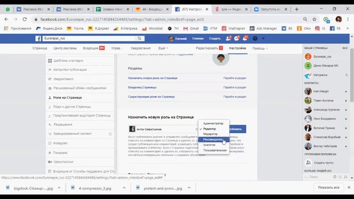Switch to the Страница tab
Viewport: 354px width, 199px height.
(40, 48)
